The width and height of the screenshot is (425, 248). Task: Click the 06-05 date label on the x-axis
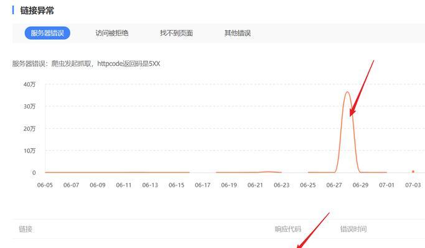[45, 185]
